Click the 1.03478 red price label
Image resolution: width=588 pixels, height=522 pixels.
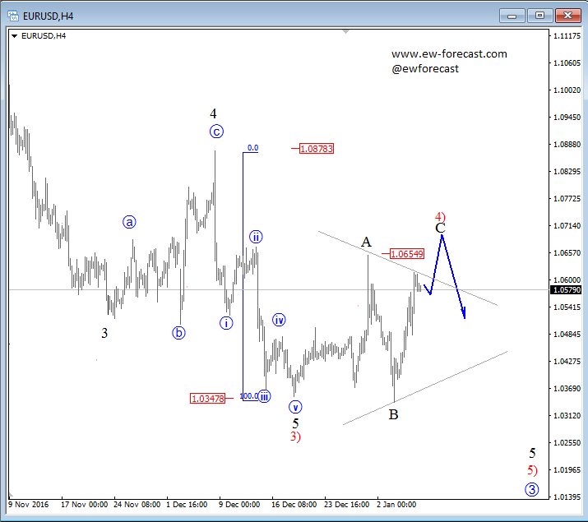pos(206,399)
